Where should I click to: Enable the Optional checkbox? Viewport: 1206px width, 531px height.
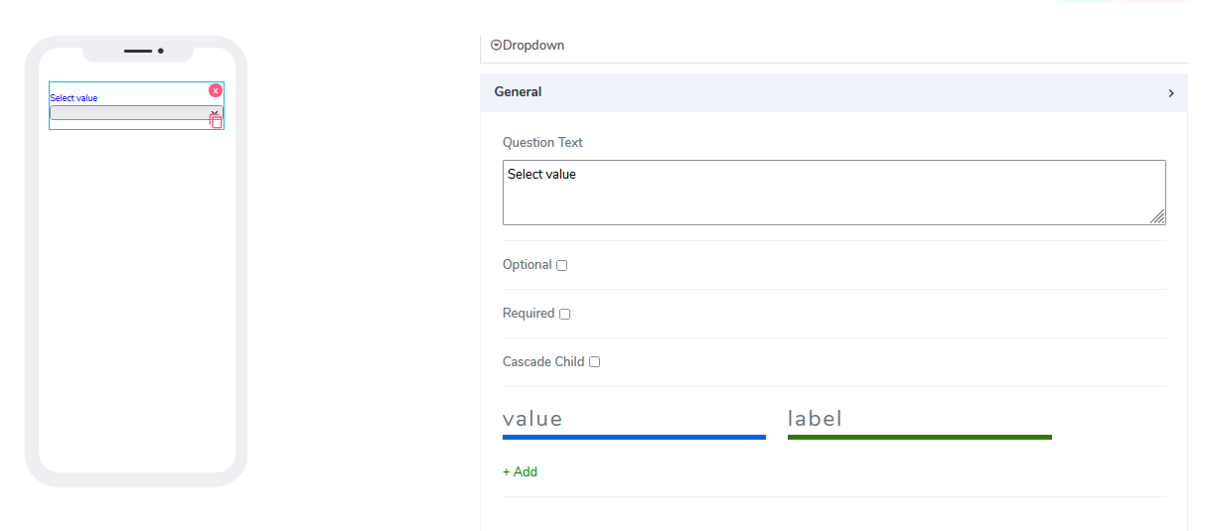(x=561, y=266)
